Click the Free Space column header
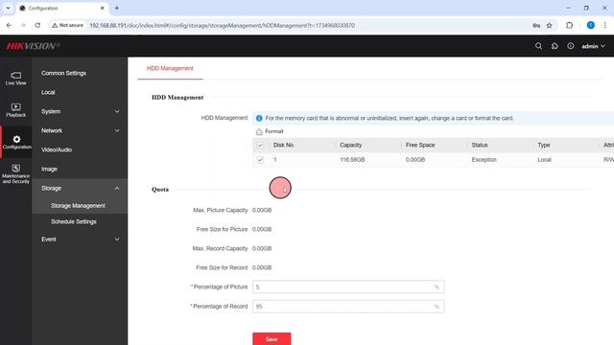This screenshot has height=345, width=614. (x=420, y=145)
